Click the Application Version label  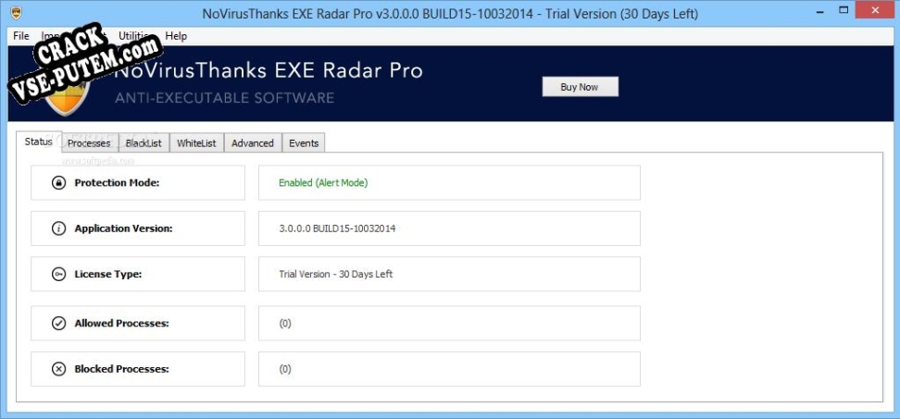tap(123, 228)
